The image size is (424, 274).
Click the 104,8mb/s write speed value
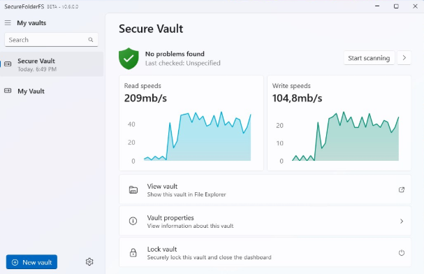[297, 98]
